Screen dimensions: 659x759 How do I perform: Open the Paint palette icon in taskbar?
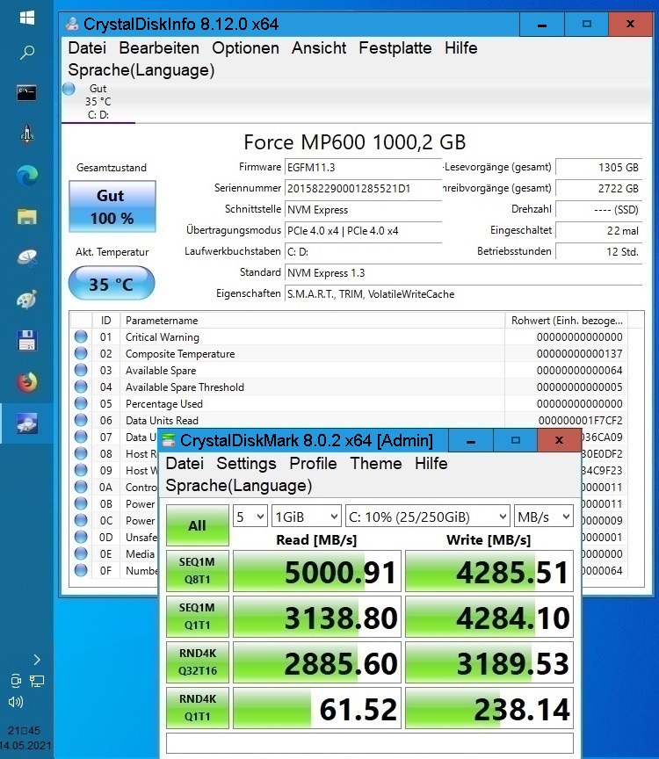[x=26, y=300]
